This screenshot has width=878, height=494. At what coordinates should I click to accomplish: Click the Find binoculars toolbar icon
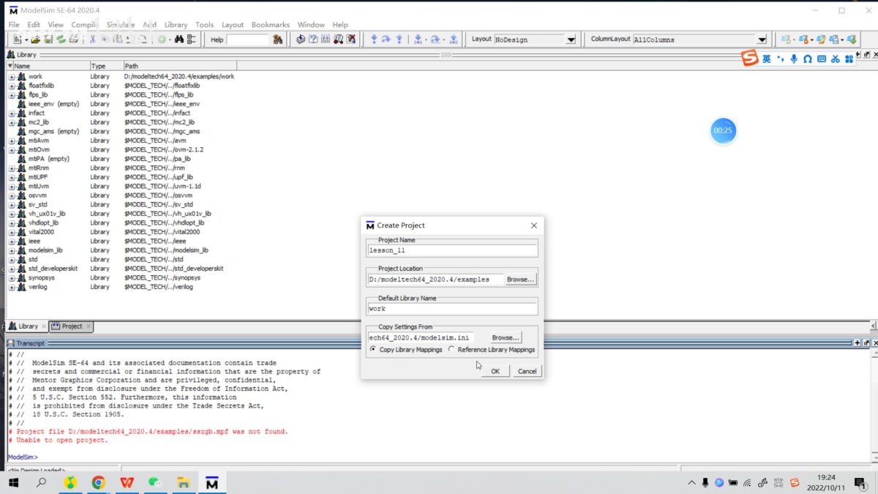pos(179,40)
